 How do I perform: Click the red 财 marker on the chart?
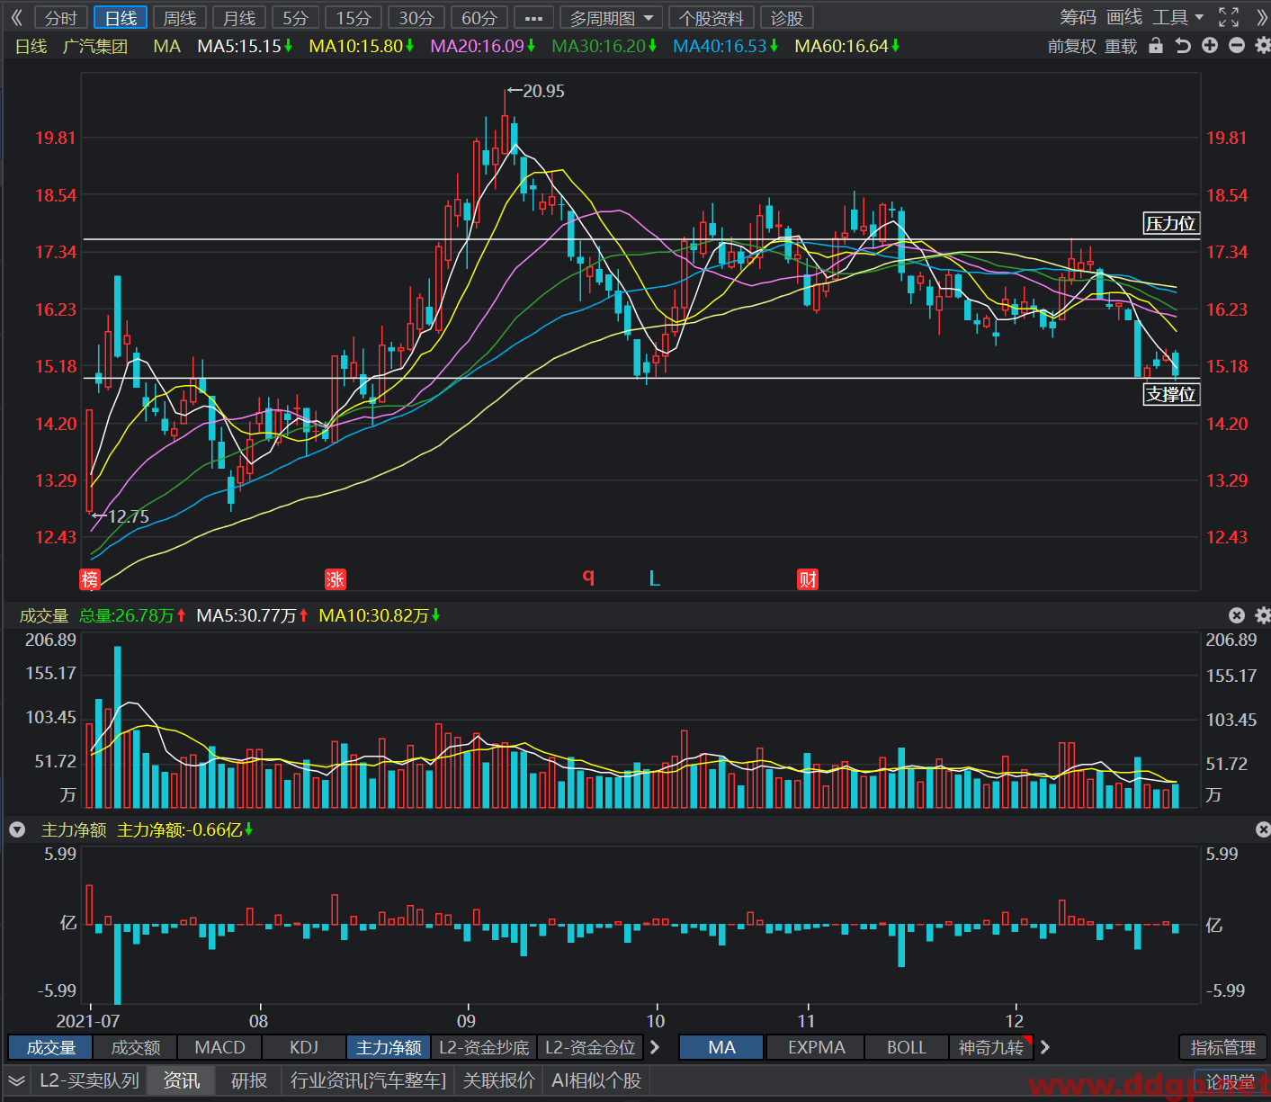coord(808,579)
